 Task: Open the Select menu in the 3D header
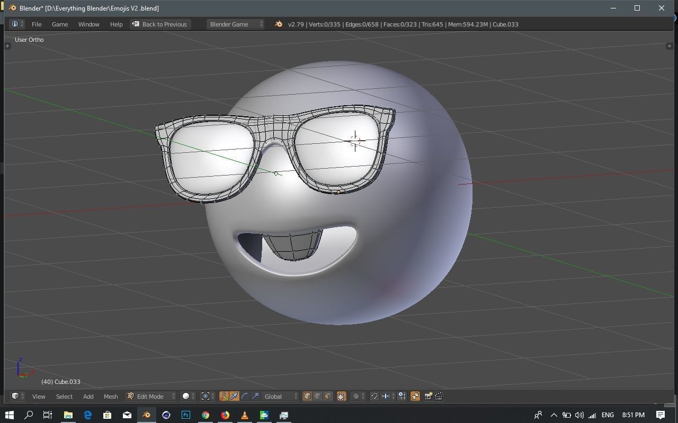point(64,396)
